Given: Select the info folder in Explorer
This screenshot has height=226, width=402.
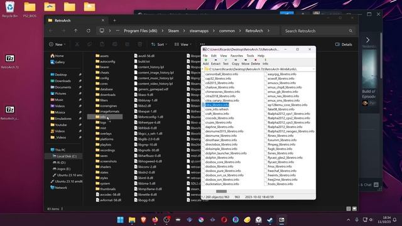Looking at the screenshot, I should (x=105, y=117).
